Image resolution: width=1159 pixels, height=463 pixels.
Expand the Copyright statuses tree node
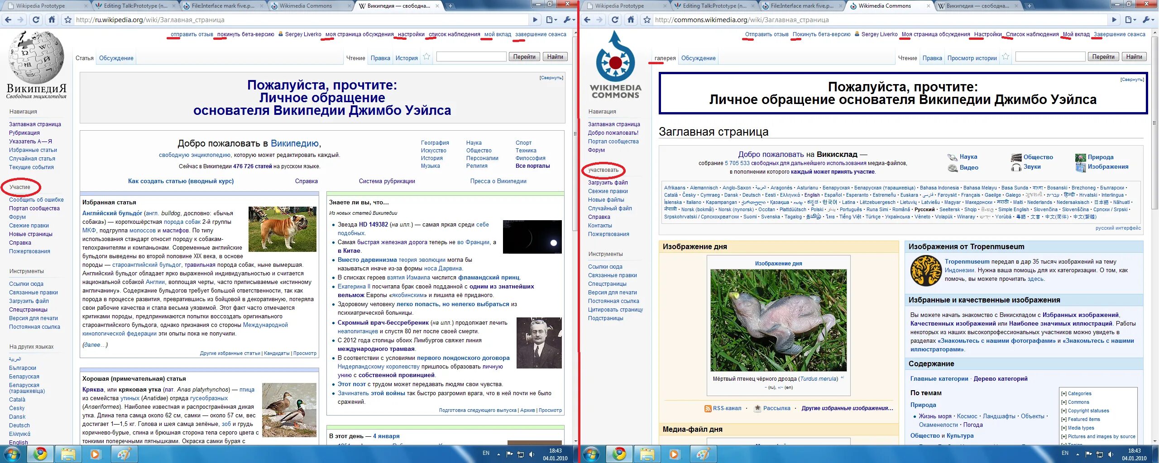1063,411
